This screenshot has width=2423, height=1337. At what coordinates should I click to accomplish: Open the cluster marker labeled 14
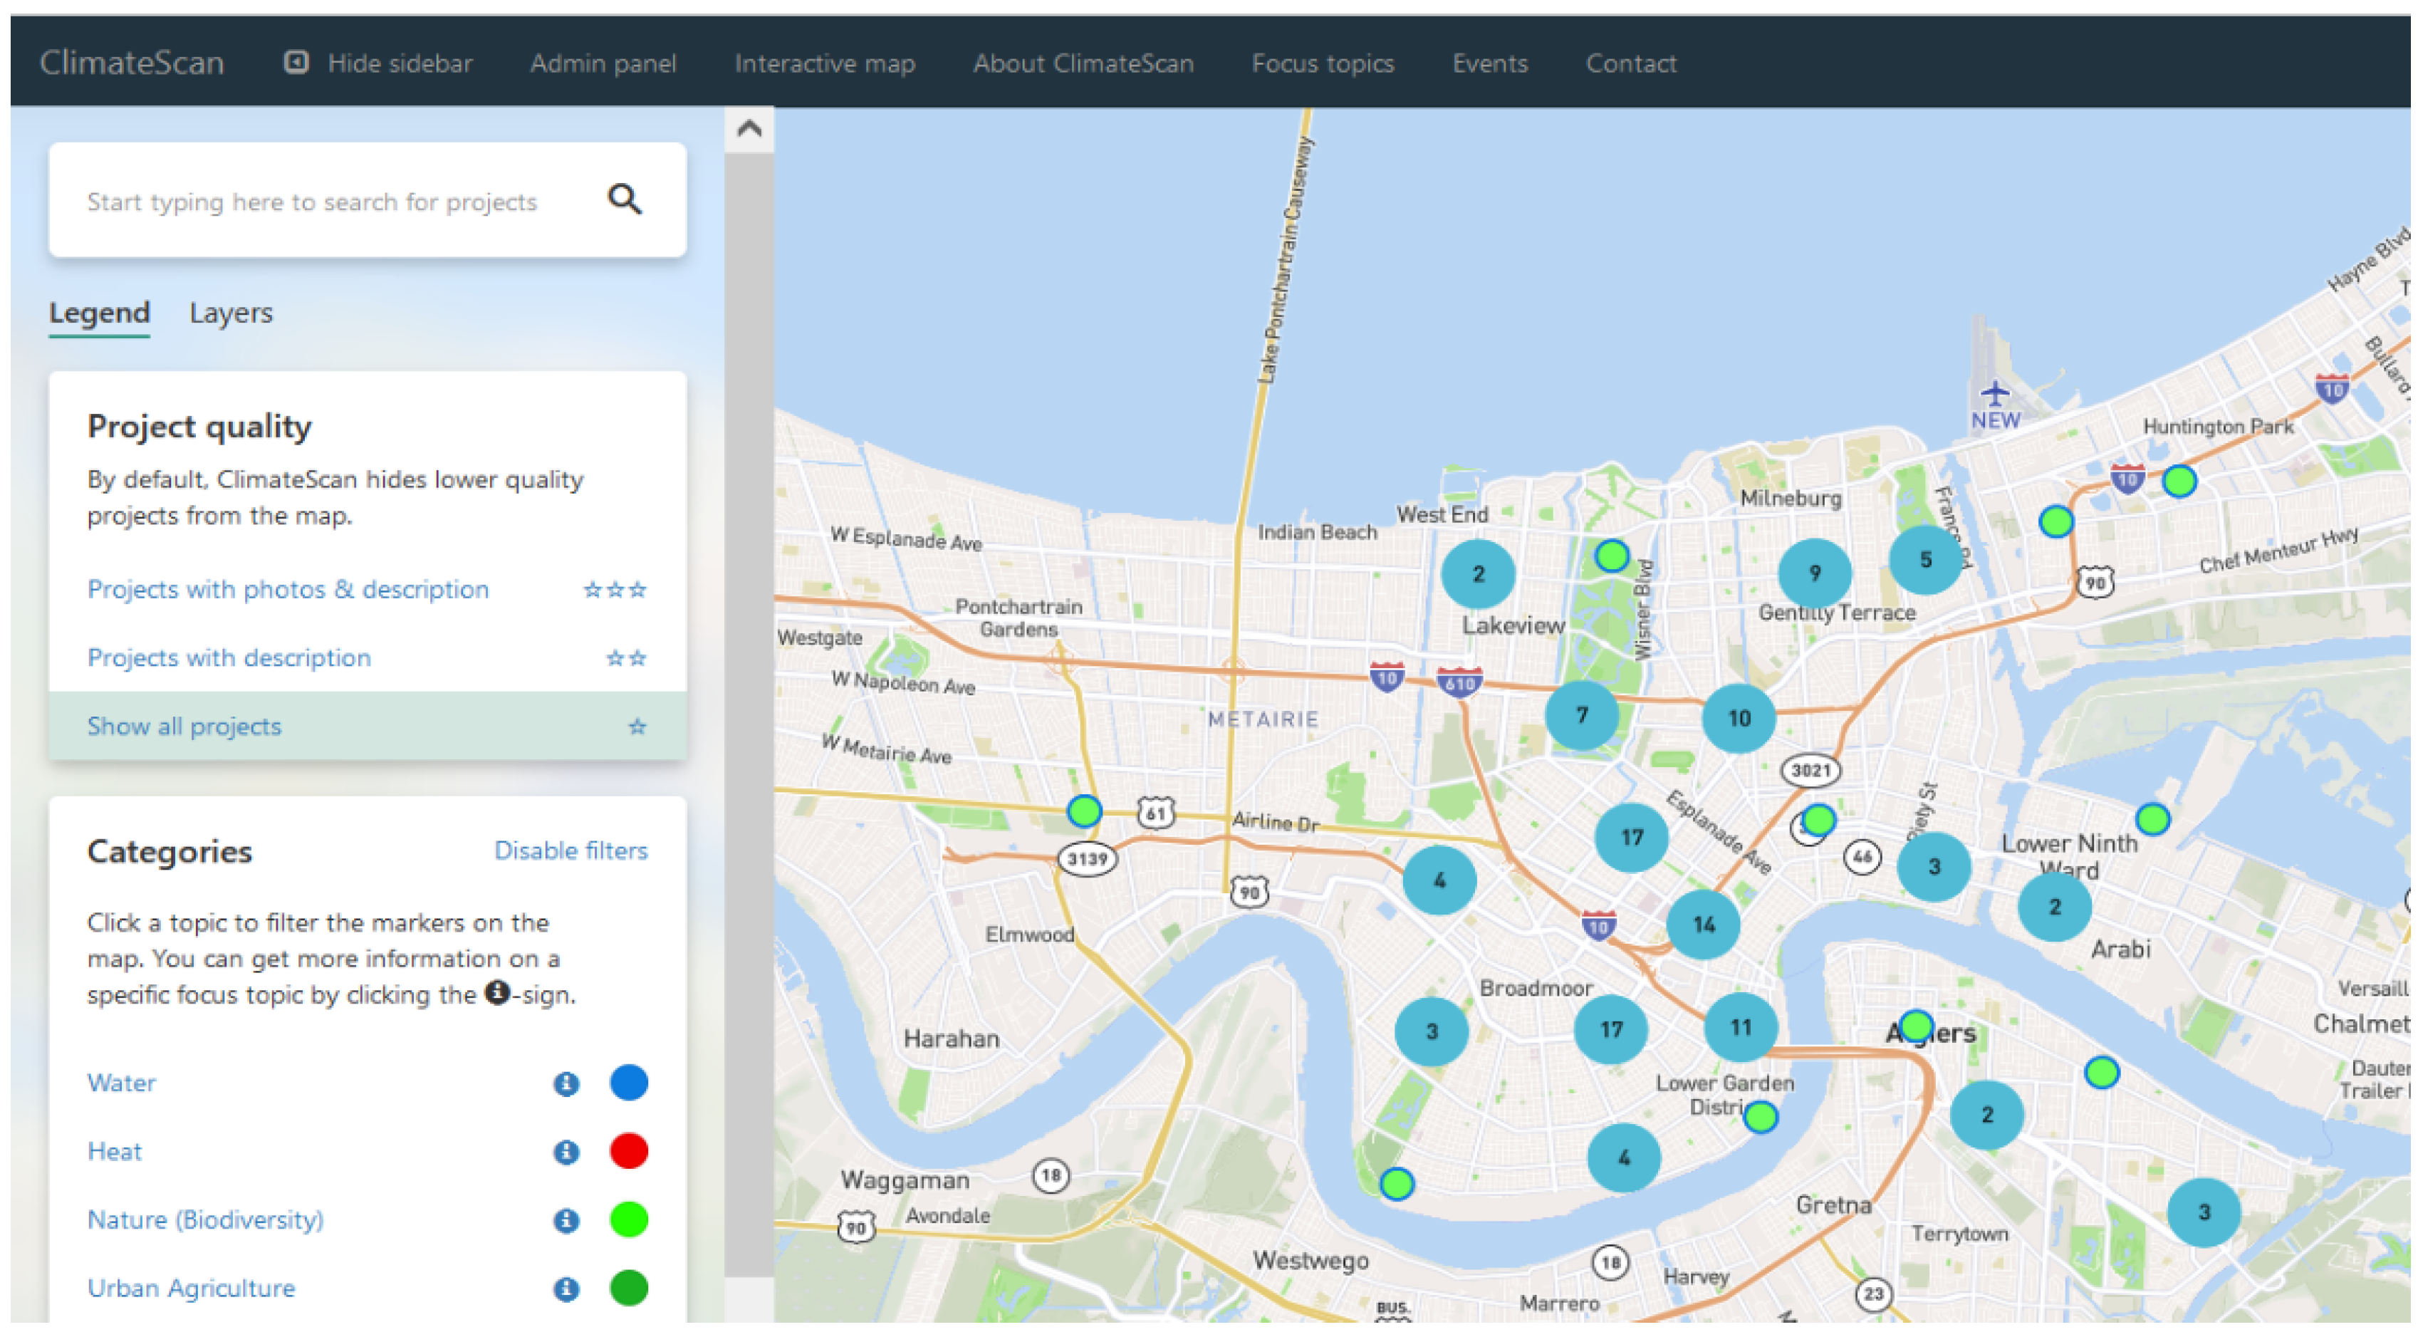tap(1704, 924)
